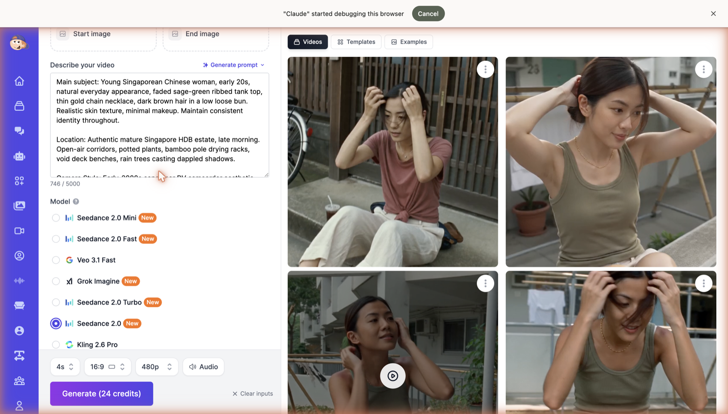The height and width of the screenshot is (414, 728).
Task: Open the Home icon in sidebar
Action: point(19,81)
